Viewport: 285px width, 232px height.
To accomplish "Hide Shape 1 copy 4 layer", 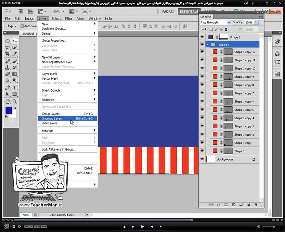I will pyautogui.click(x=202, y=118).
